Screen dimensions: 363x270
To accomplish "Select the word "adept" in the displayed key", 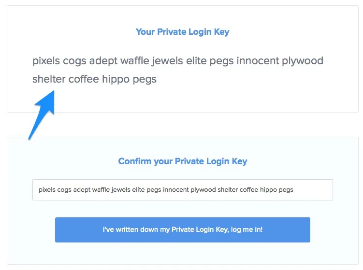I will point(103,61).
